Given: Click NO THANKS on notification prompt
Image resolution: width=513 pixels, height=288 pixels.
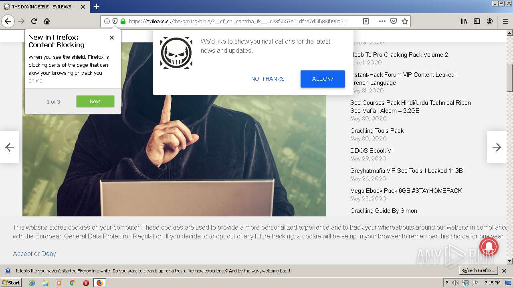Looking at the screenshot, I should click(268, 79).
